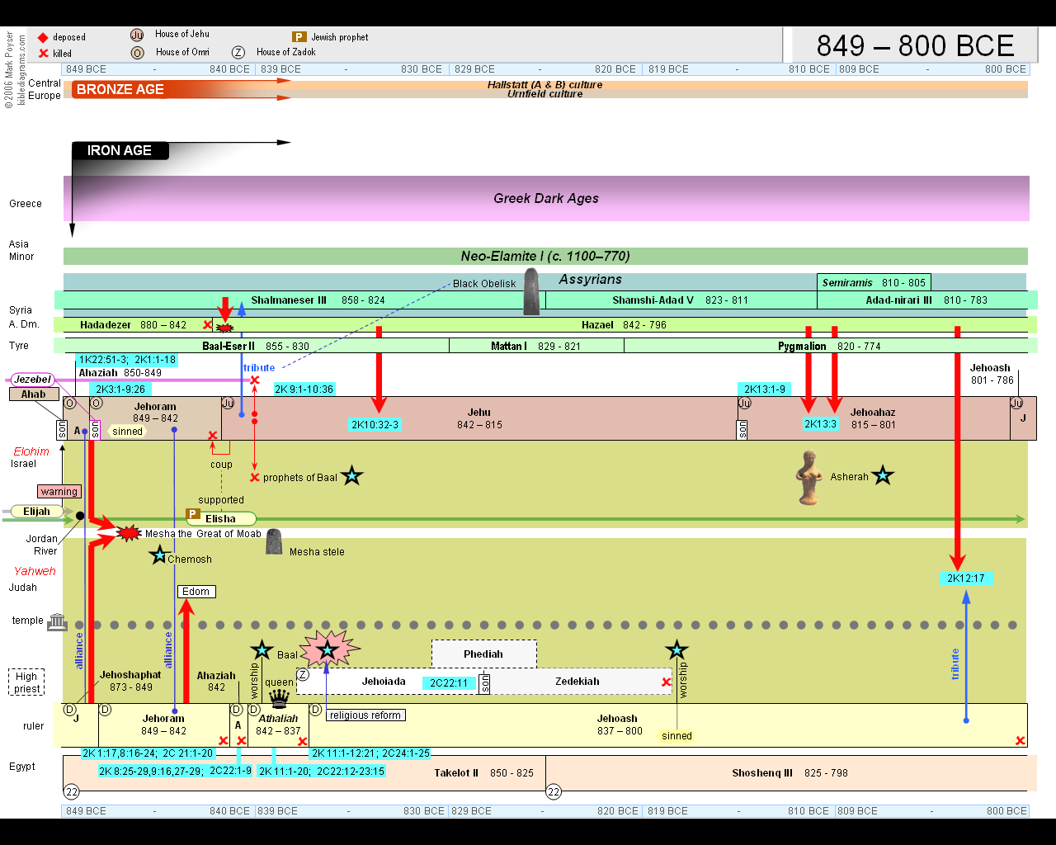
Task: Click the temple building icon
Action: coord(57,621)
